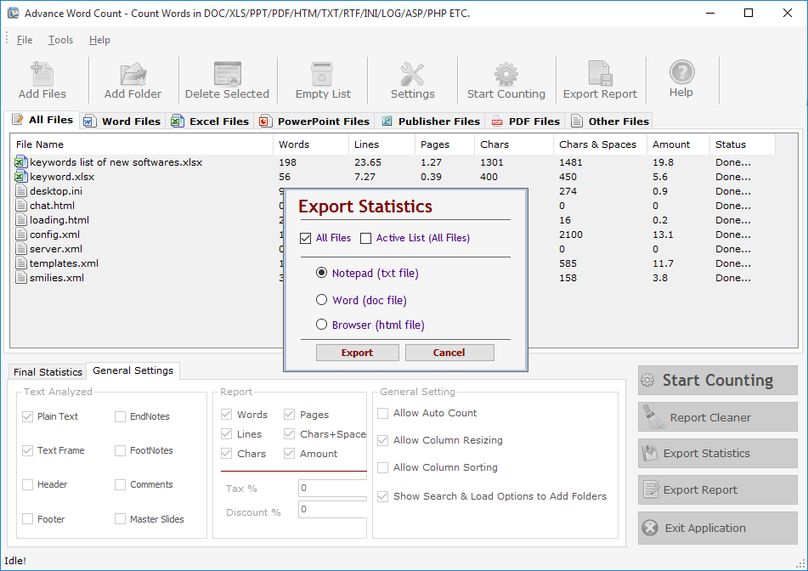Open the Tools menu
Image resolution: width=808 pixels, height=571 pixels.
[61, 40]
